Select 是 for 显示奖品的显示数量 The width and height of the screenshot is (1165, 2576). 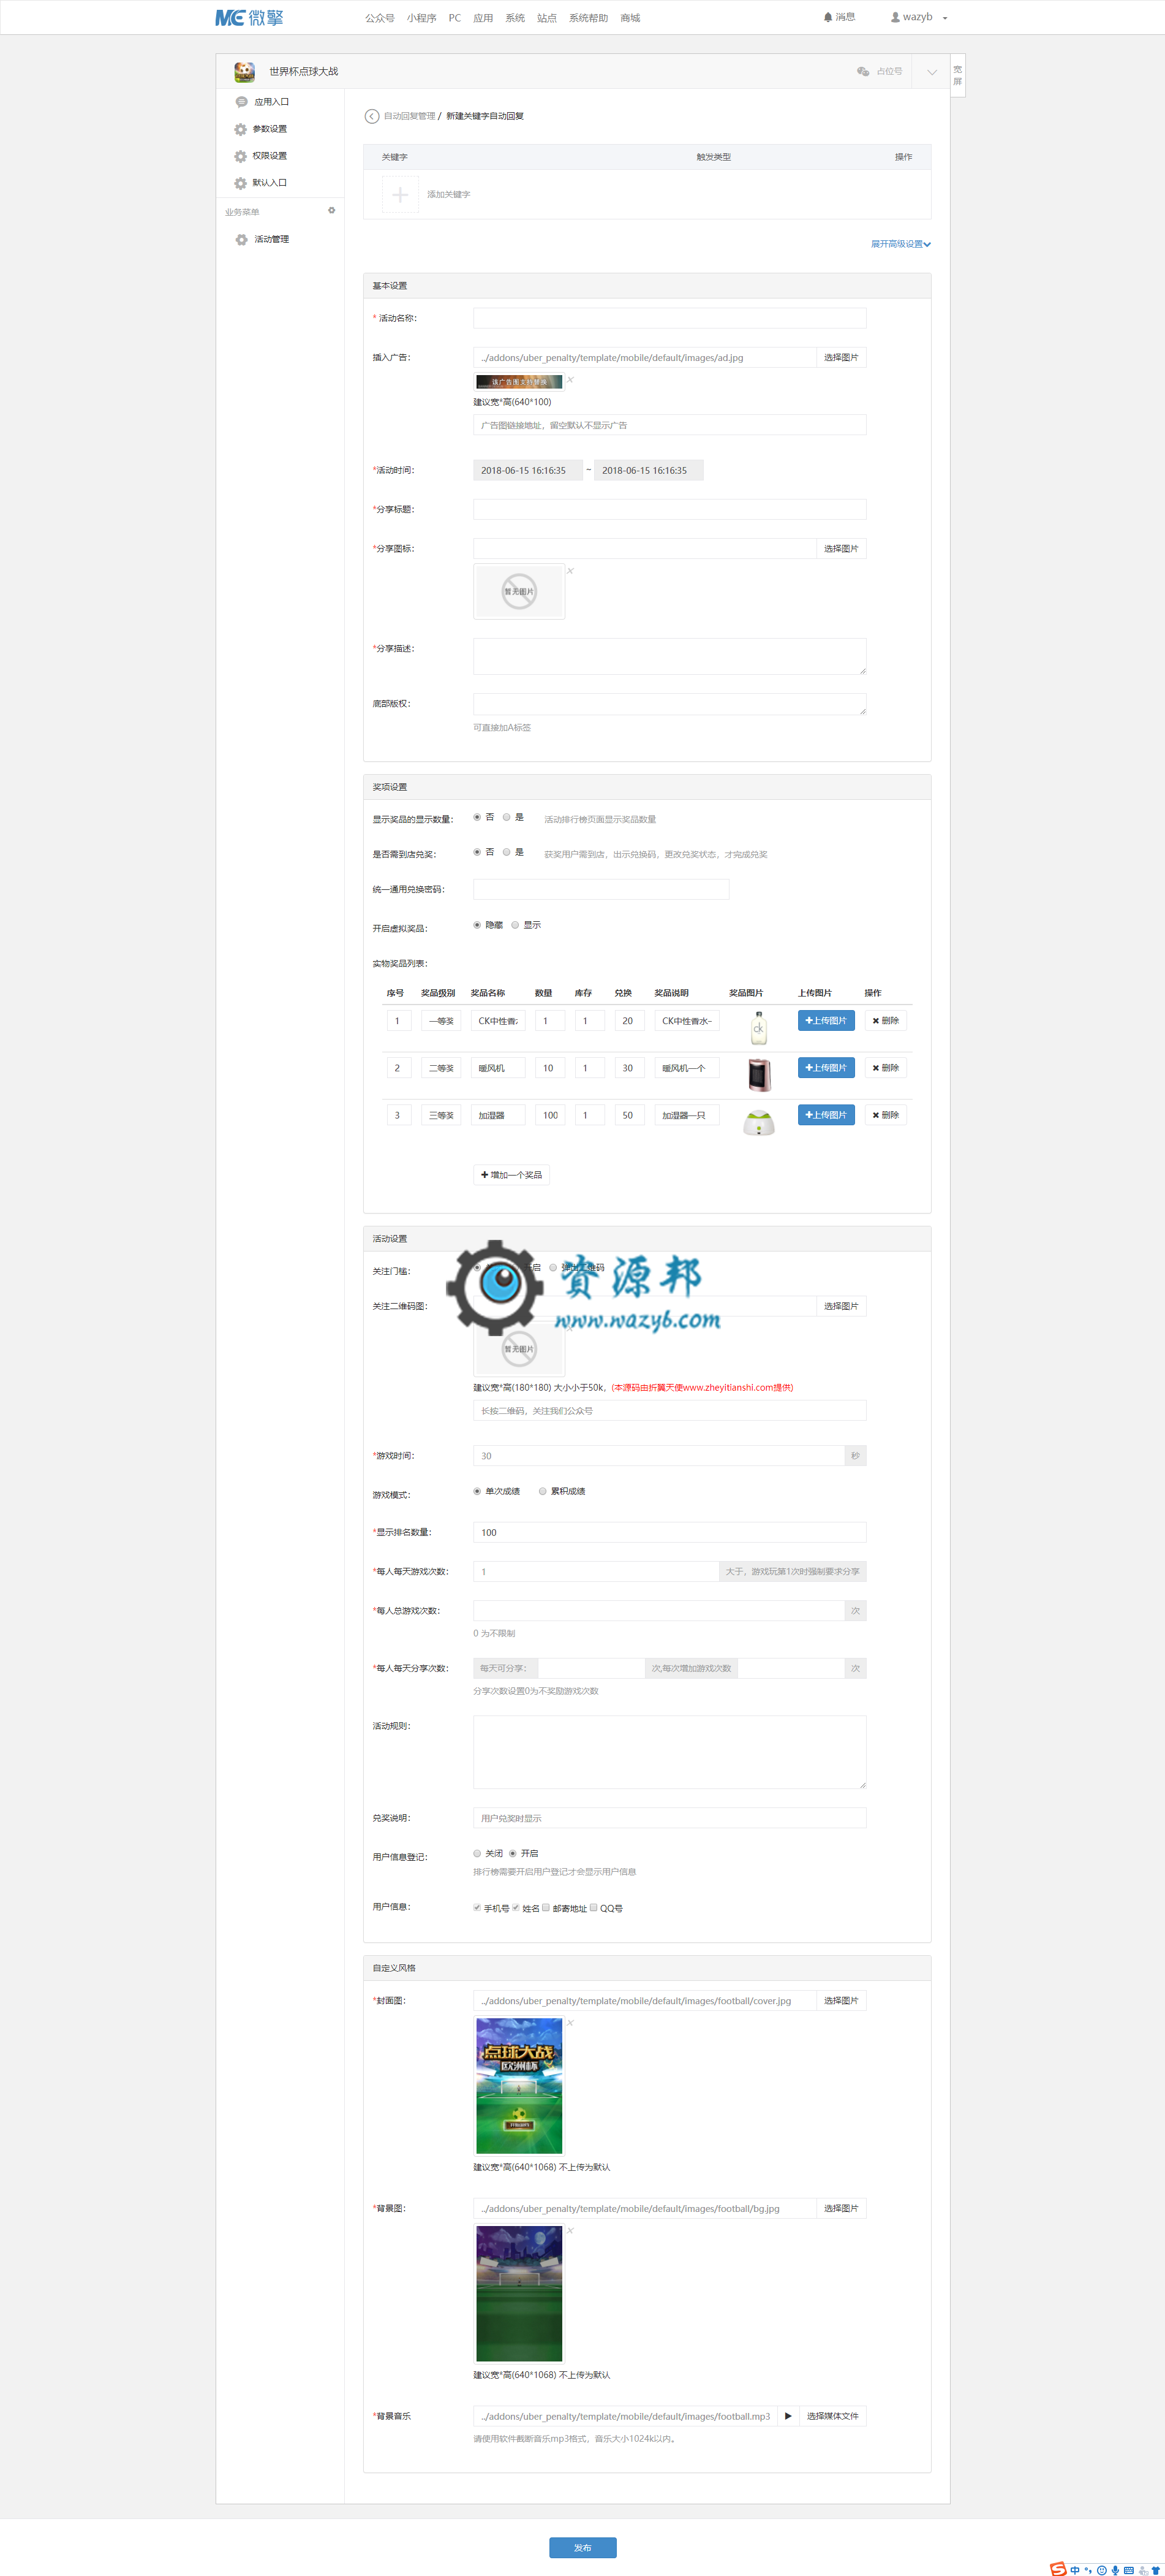point(507,817)
